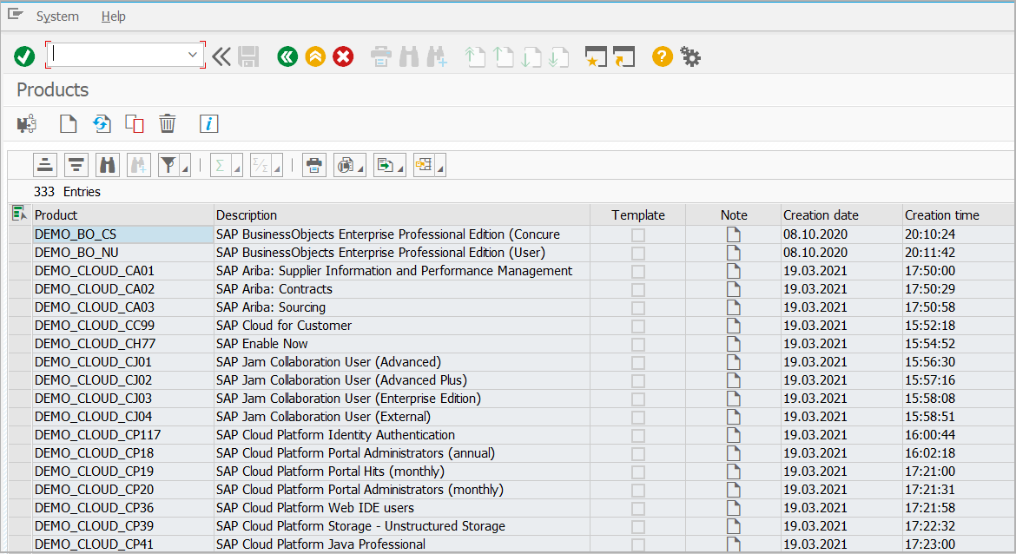Click the ALV print icon
The image size is (1016, 554).
314,165
